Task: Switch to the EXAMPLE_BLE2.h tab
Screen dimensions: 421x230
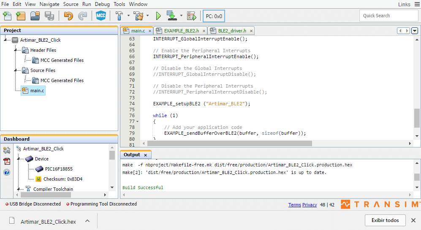Action: tap(182, 31)
